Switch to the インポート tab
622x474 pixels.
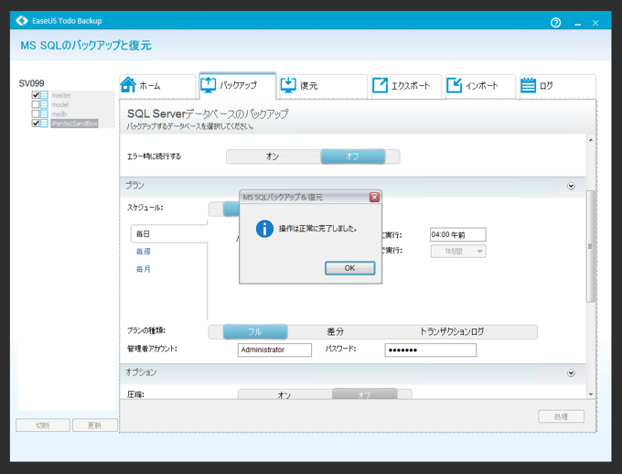[x=480, y=86]
